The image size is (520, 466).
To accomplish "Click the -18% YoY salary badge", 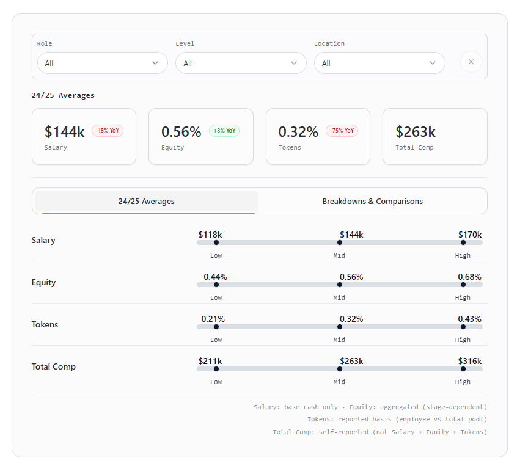I will click(x=108, y=131).
